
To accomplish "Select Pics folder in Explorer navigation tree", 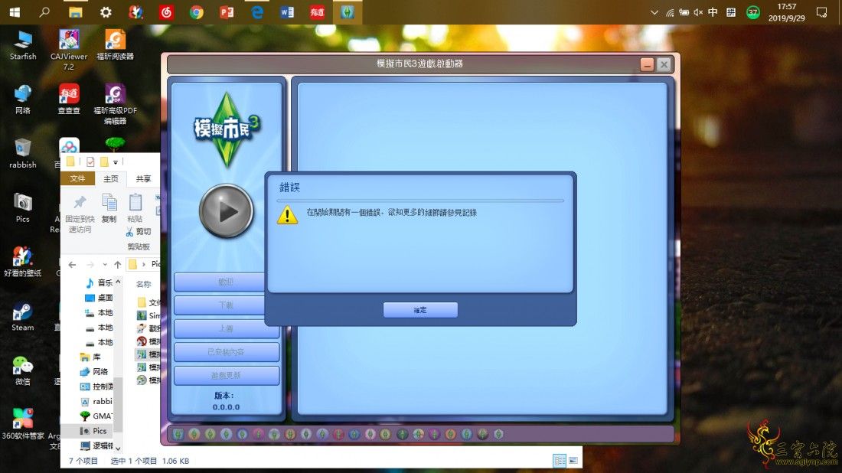I will tap(93, 431).
